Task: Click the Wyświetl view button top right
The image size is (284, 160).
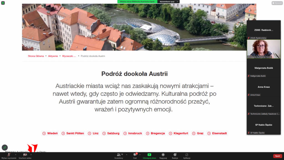Action: (x=277, y=3)
